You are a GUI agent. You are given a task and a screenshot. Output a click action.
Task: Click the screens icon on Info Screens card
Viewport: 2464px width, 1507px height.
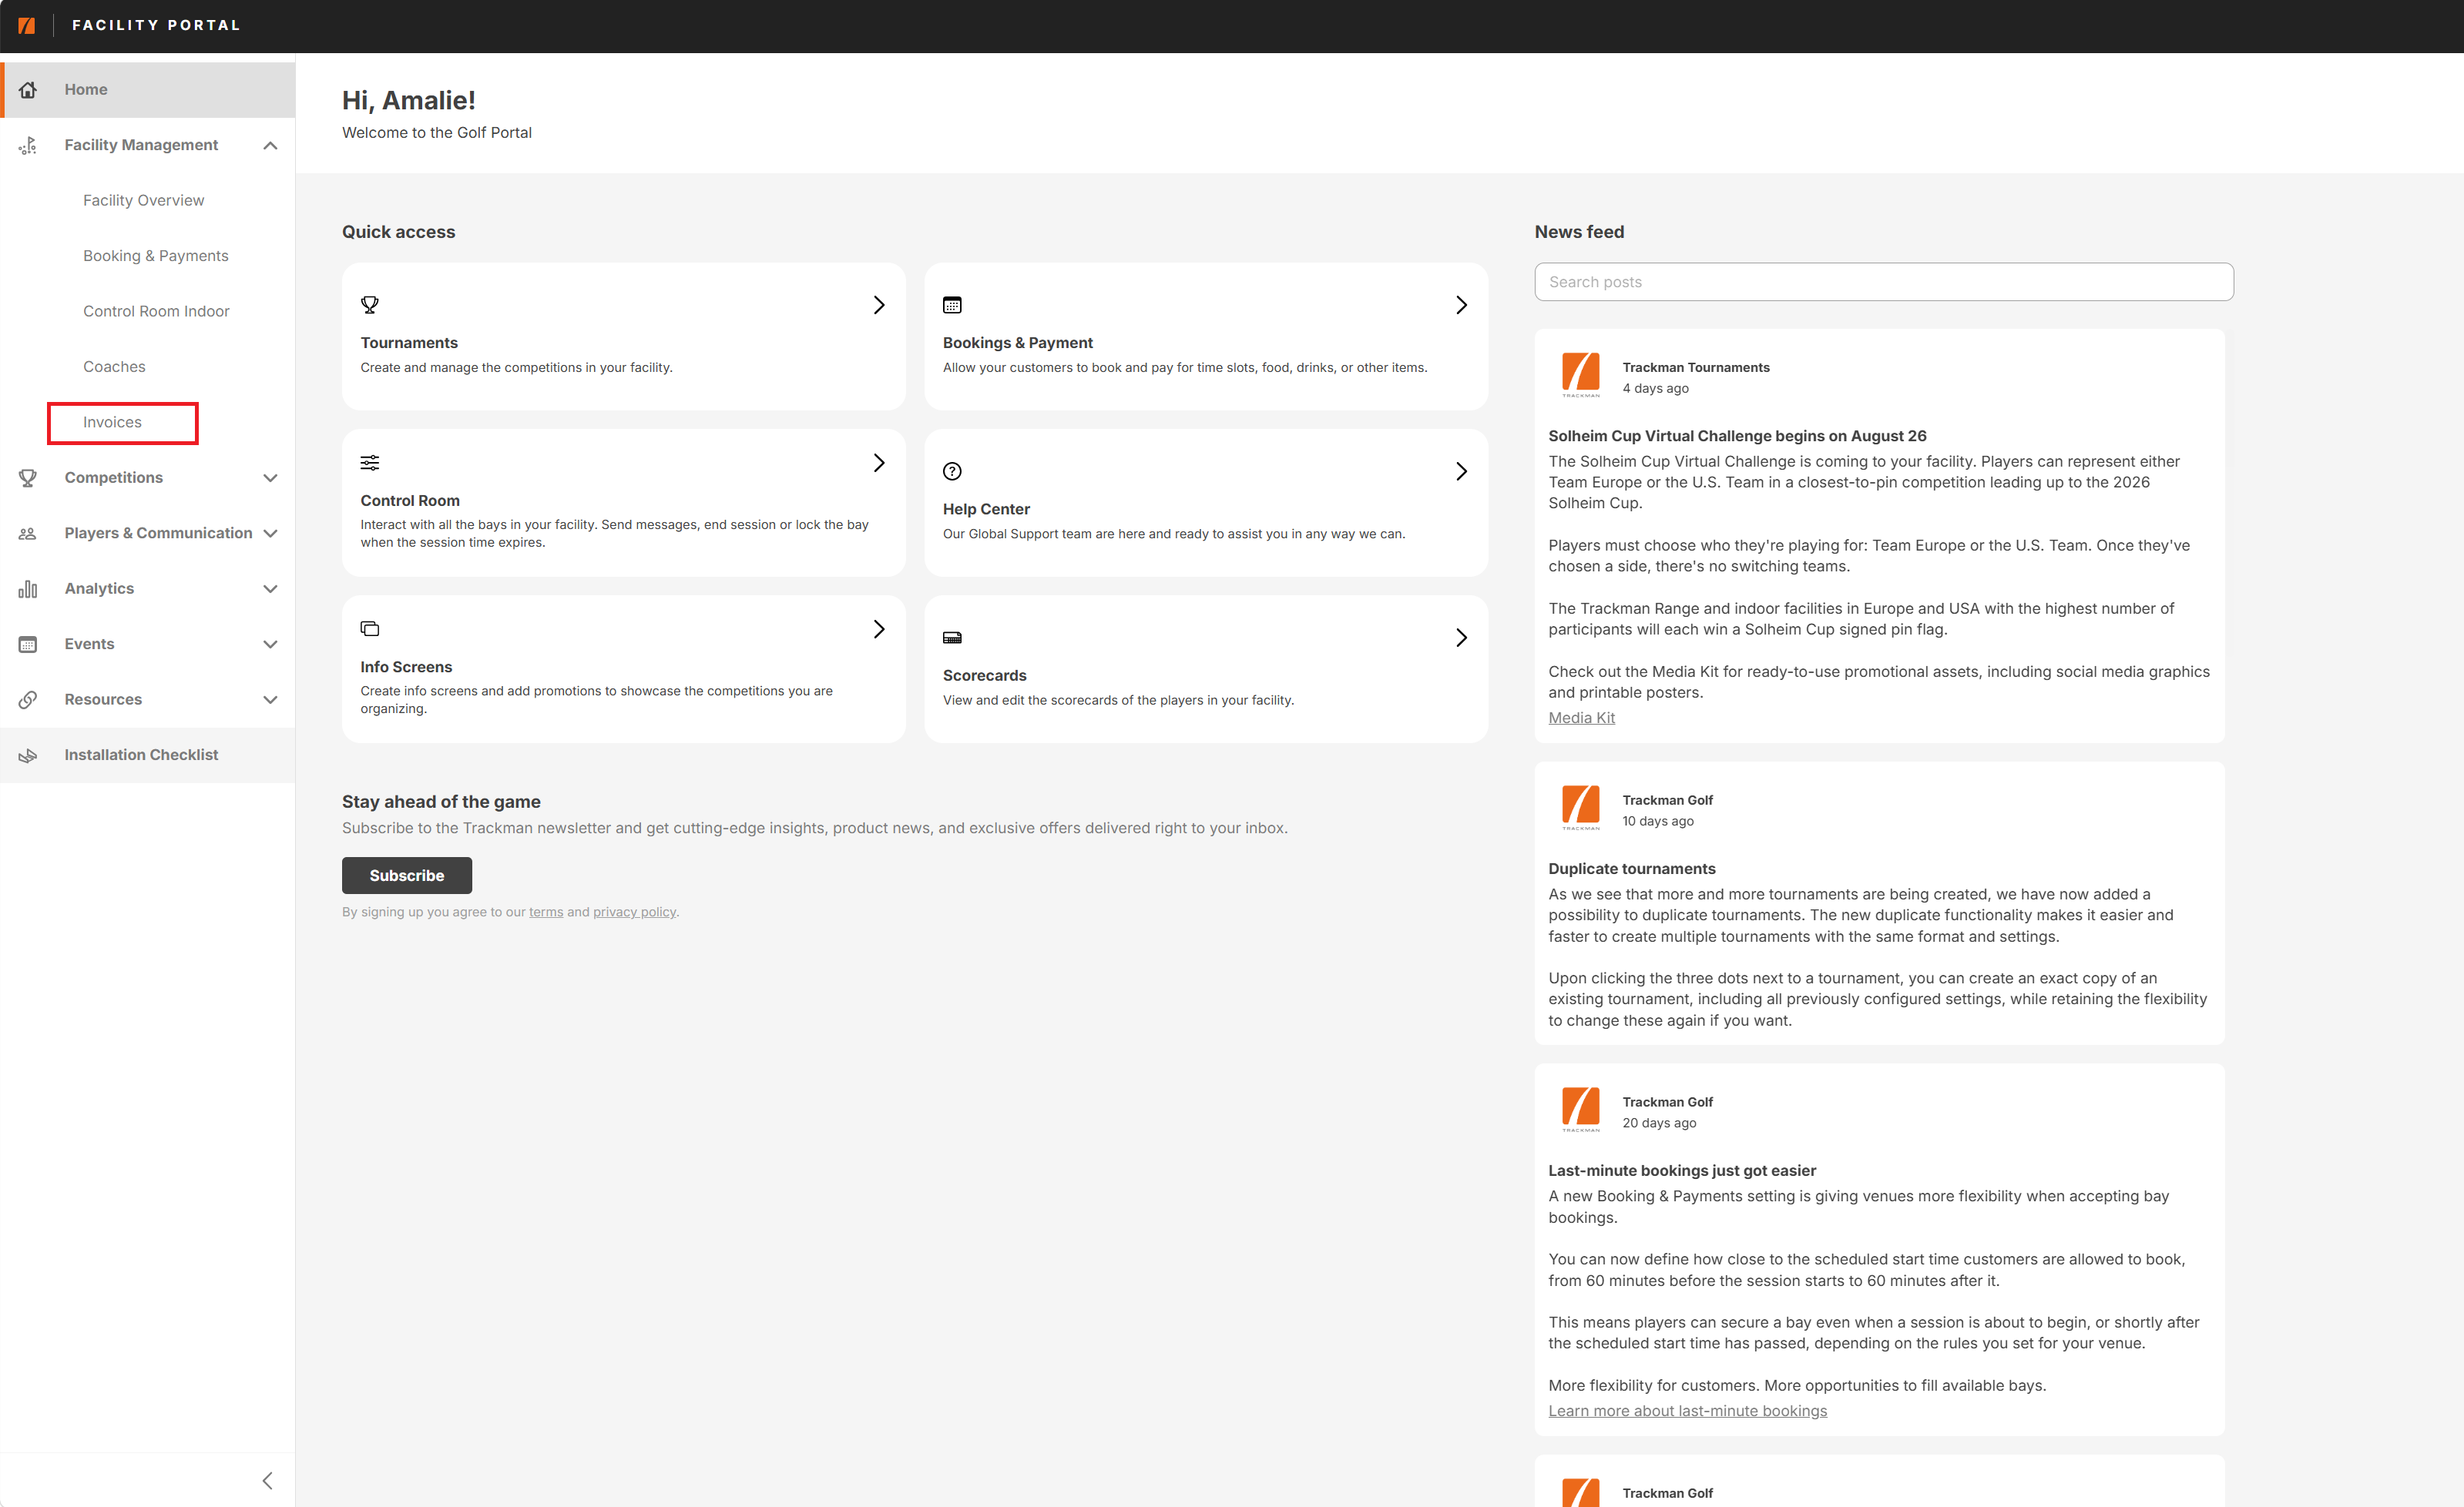[x=370, y=628]
